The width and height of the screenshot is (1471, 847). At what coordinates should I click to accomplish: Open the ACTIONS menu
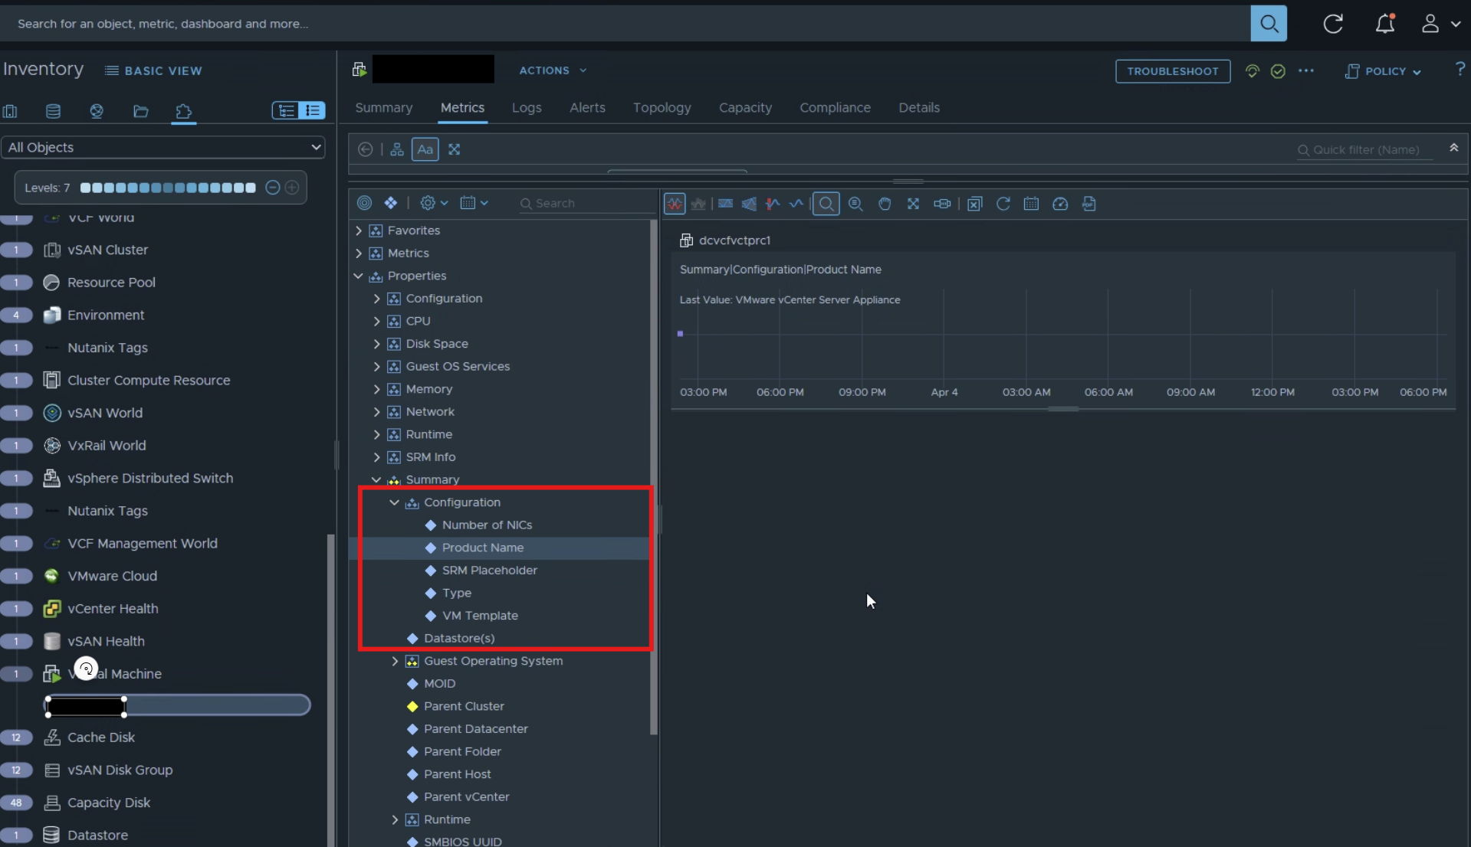[x=552, y=70]
